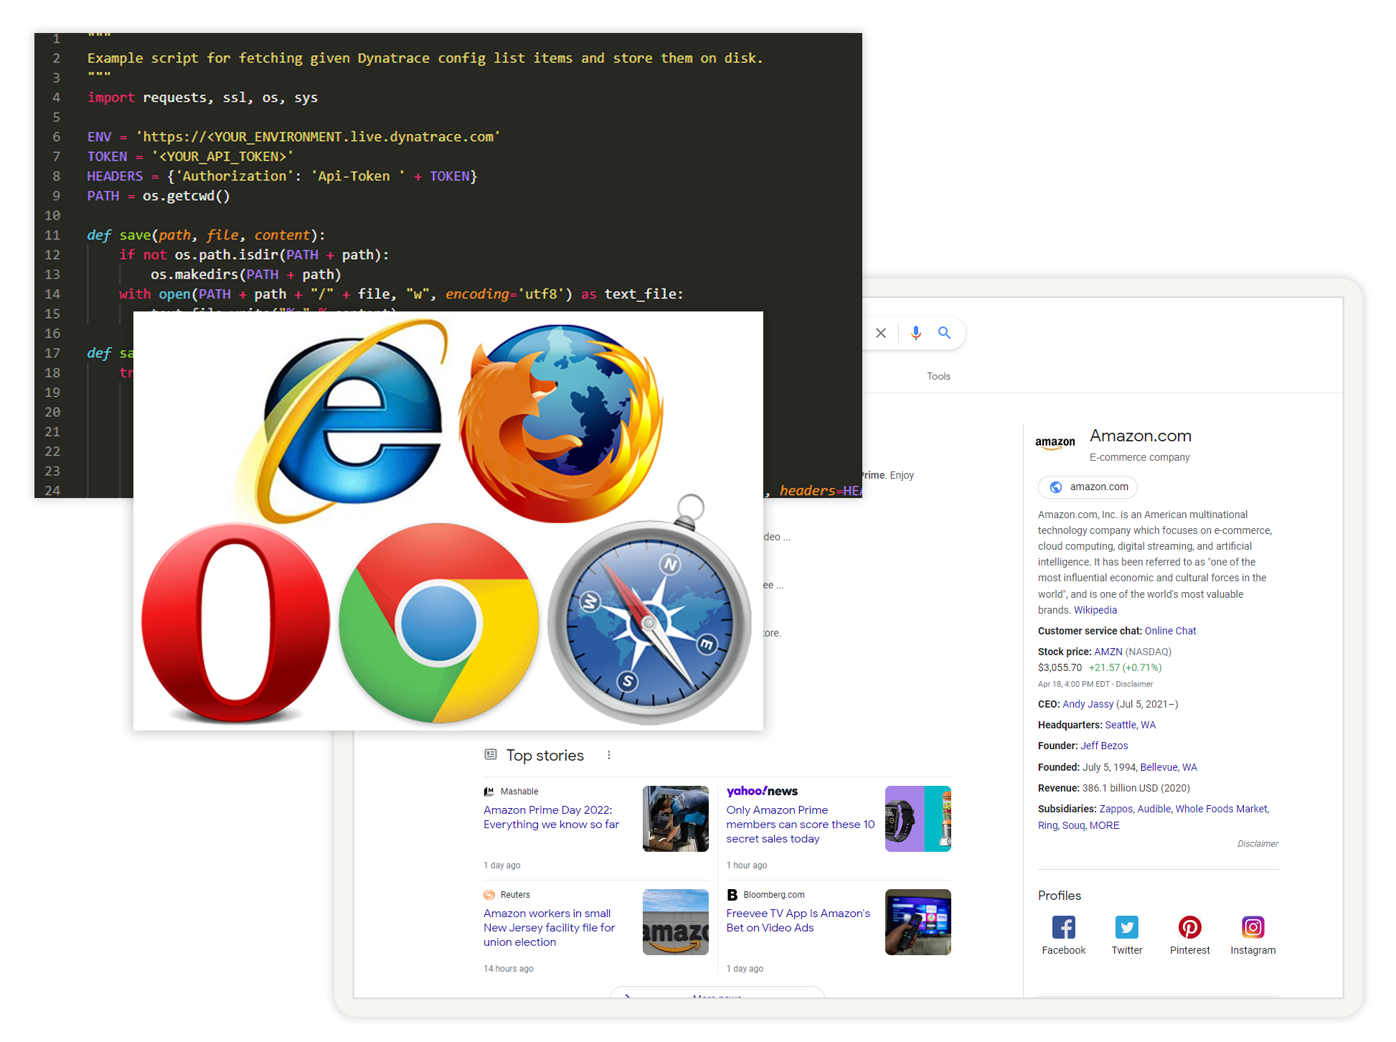Click the Firefox browser logo
The height and width of the screenshot is (1042, 1396).
(x=561, y=422)
